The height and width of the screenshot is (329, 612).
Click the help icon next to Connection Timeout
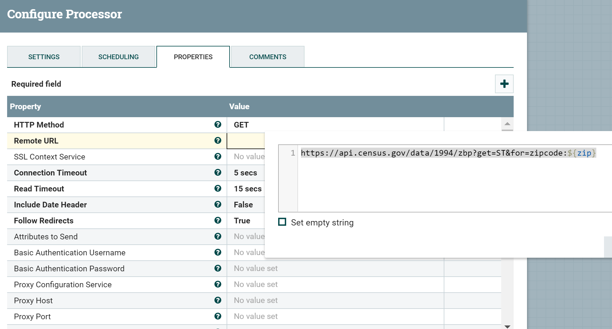(218, 172)
